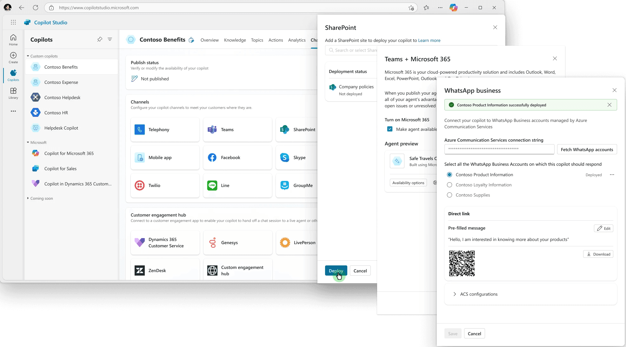Switch to the Analytics tab
This screenshot has height=347, width=626.
(296, 40)
